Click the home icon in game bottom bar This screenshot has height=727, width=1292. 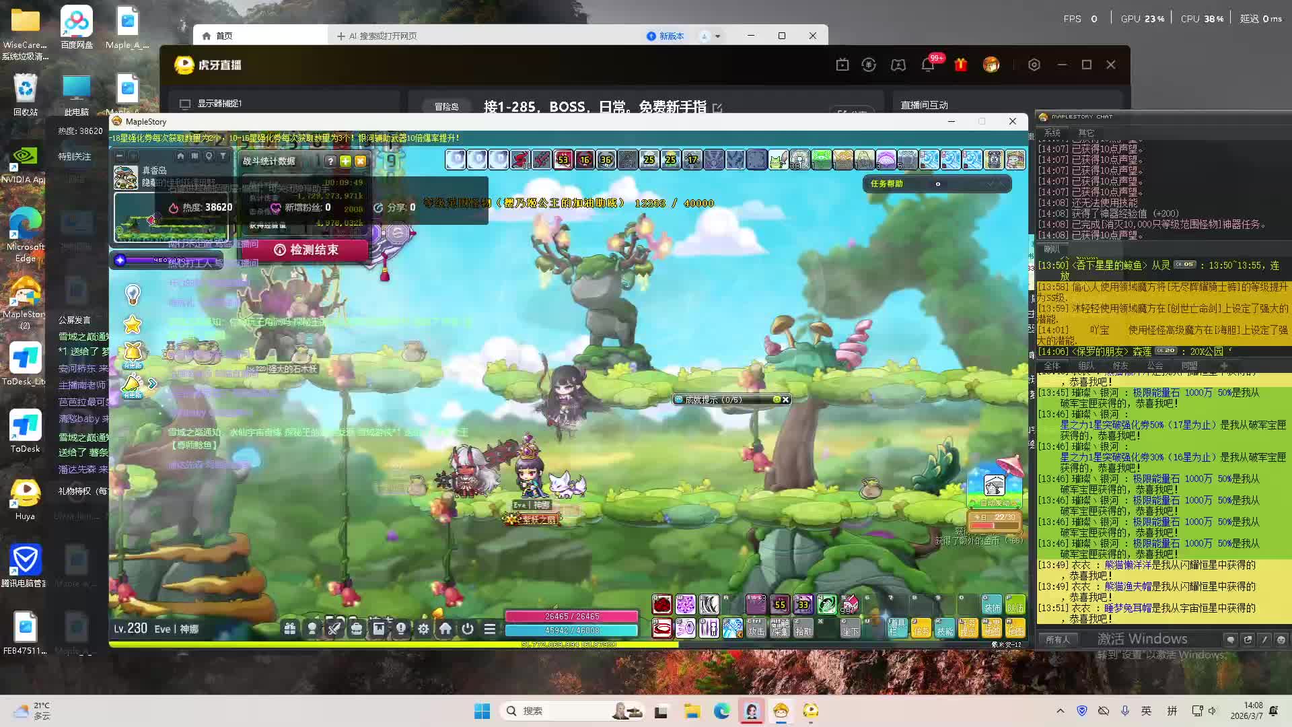click(x=445, y=629)
